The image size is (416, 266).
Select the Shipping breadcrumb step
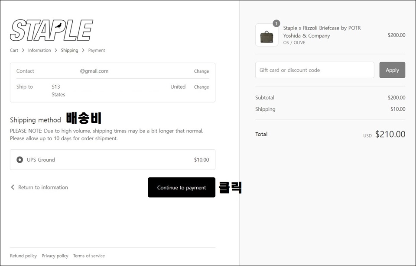click(69, 50)
